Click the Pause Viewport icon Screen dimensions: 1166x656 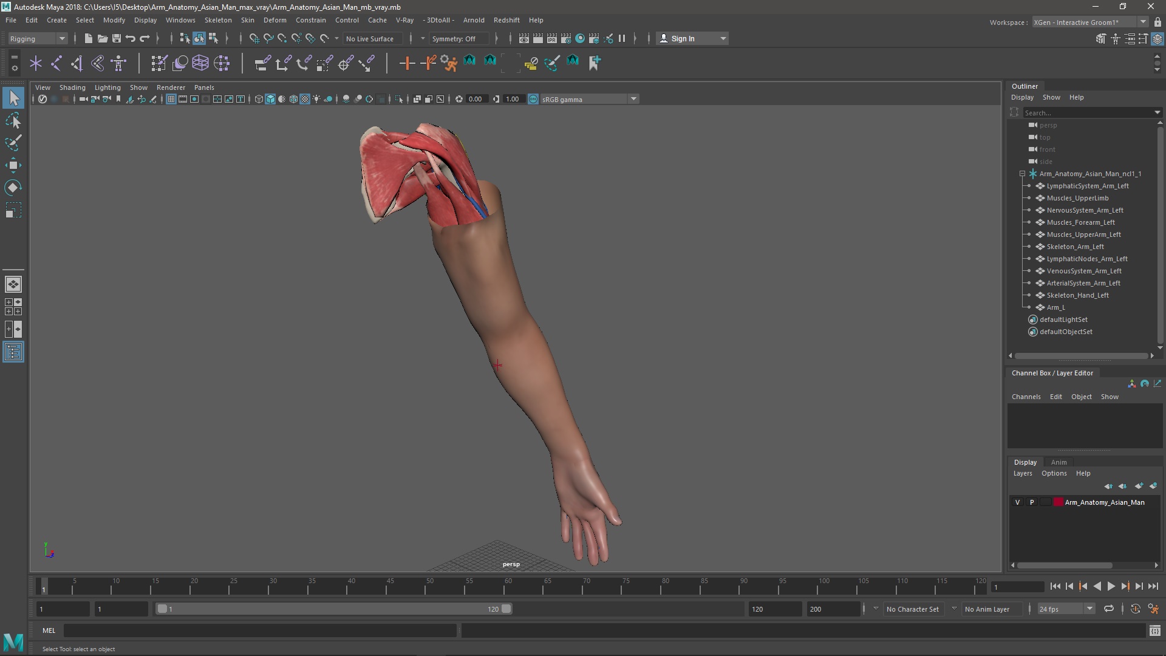pos(622,38)
